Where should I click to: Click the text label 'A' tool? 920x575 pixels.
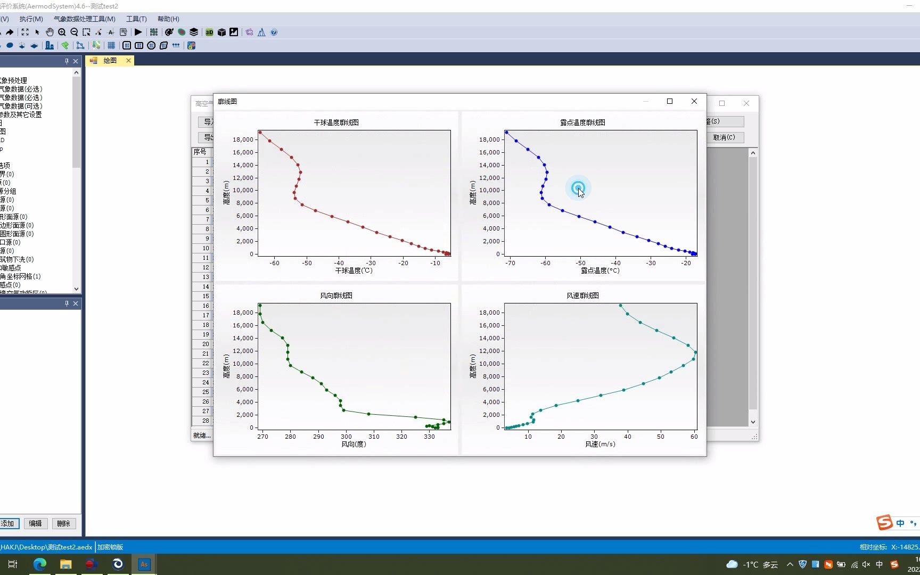(111, 32)
